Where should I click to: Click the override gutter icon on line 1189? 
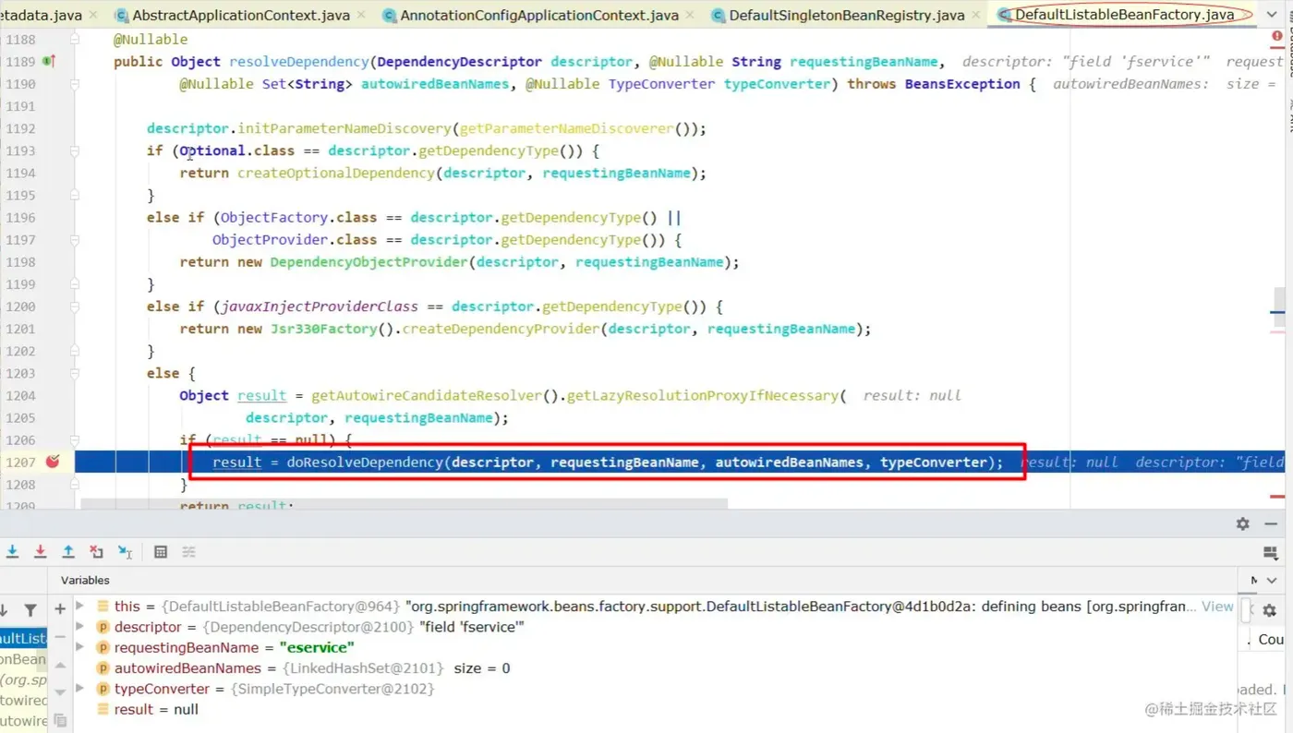click(x=48, y=61)
